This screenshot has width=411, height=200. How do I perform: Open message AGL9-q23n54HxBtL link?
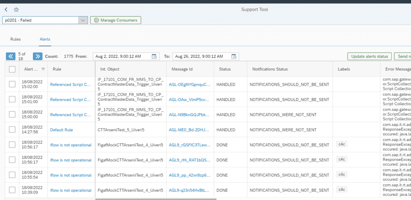coord(189,190)
